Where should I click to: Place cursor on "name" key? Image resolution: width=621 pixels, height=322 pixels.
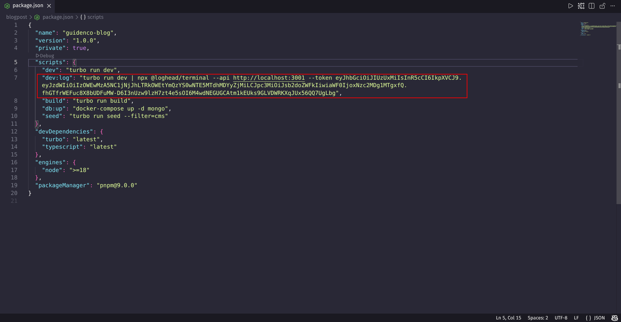45,33
